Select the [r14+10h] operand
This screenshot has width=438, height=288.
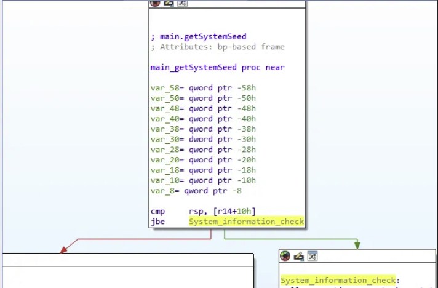pyautogui.click(x=234, y=212)
